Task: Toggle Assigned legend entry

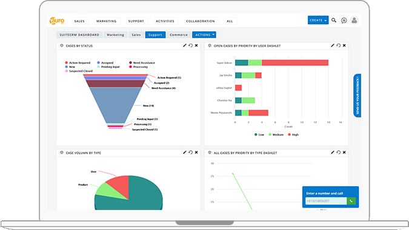Action: 105,63
